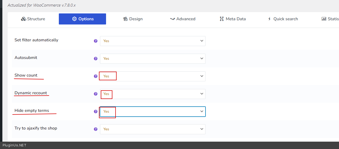The width and height of the screenshot is (339, 149).
Task: Open the Structure tab
Action: (x=33, y=19)
